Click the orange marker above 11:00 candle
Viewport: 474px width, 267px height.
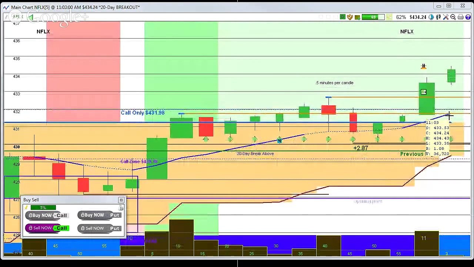tap(424, 66)
